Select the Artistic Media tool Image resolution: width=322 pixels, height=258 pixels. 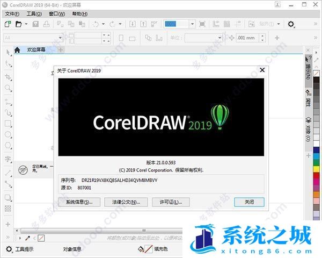click(x=8, y=113)
